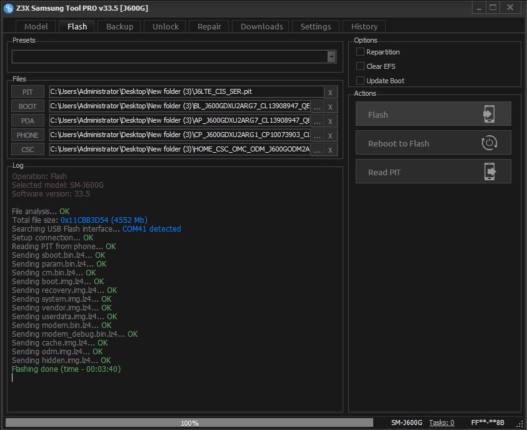Click the PHONE file button
The image size is (527, 430).
(28, 135)
